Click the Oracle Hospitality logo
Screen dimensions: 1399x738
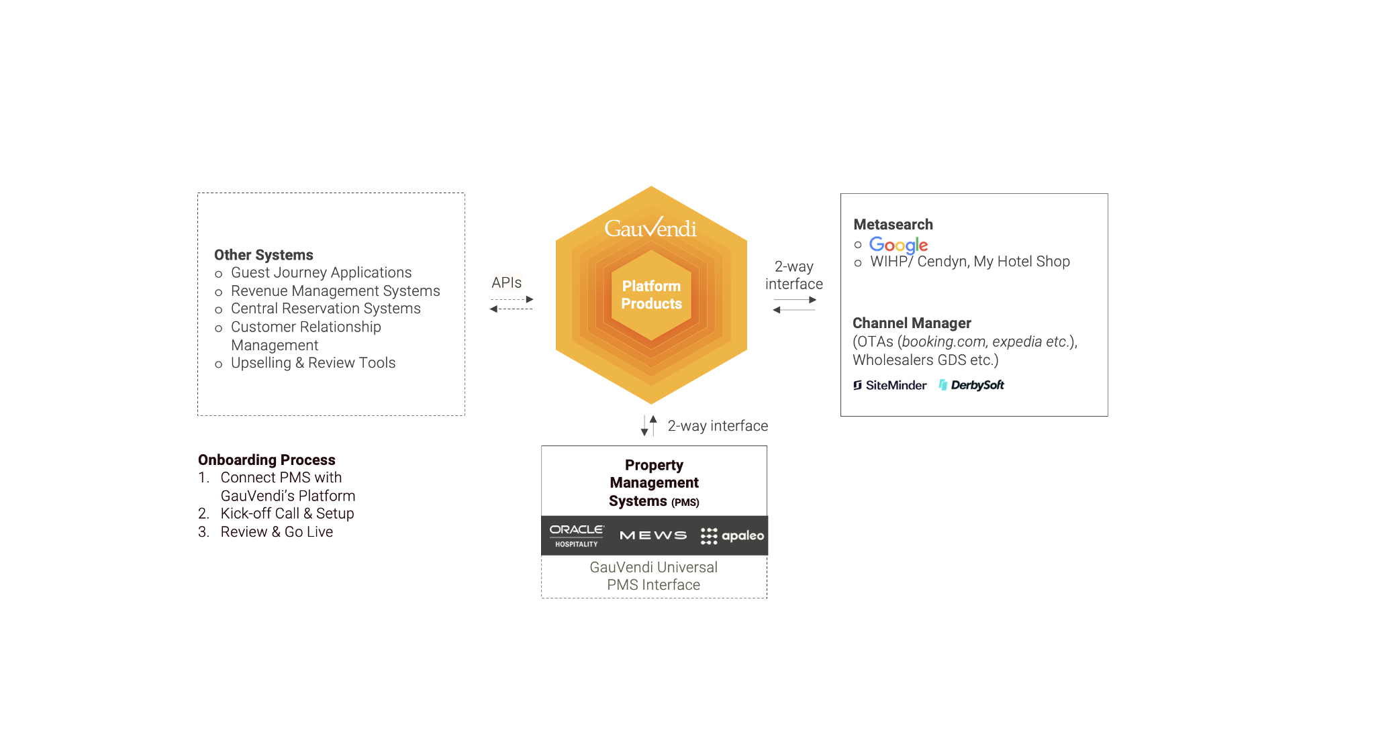tap(577, 535)
